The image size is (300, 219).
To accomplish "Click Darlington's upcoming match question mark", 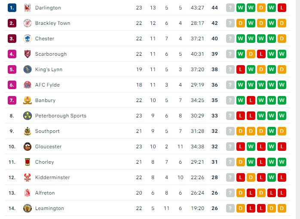I will [230, 8].
